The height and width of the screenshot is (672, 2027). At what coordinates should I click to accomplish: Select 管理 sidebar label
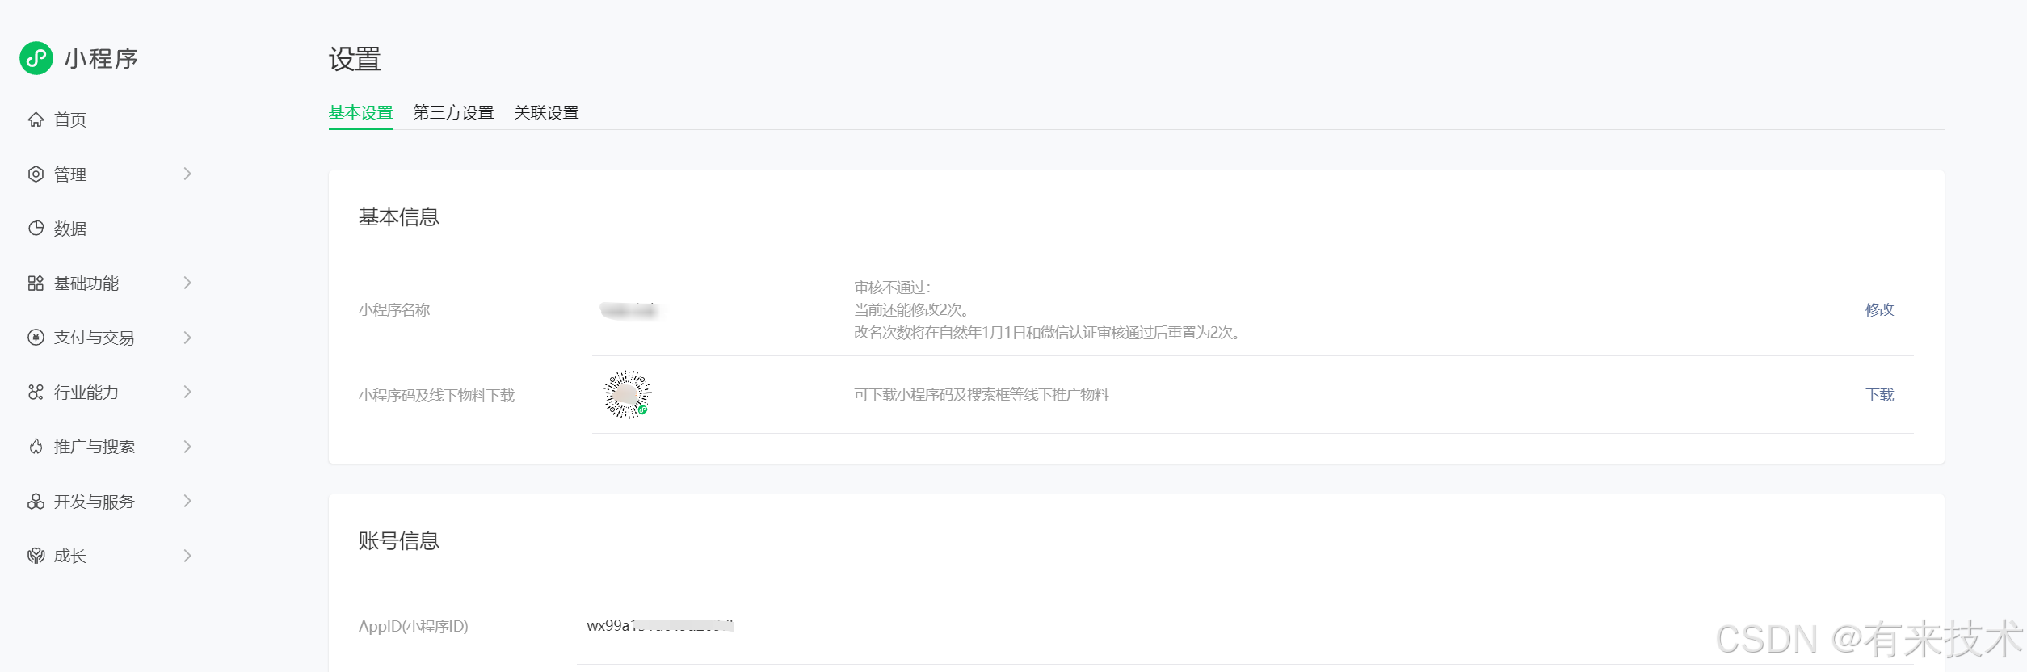pyautogui.click(x=70, y=174)
